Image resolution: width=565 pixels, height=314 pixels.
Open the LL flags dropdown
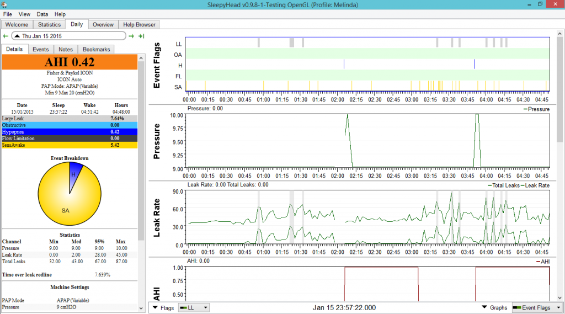click(194, 307)
